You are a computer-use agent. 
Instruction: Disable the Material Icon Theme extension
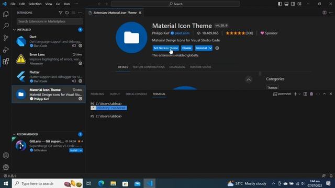point(187,48)
